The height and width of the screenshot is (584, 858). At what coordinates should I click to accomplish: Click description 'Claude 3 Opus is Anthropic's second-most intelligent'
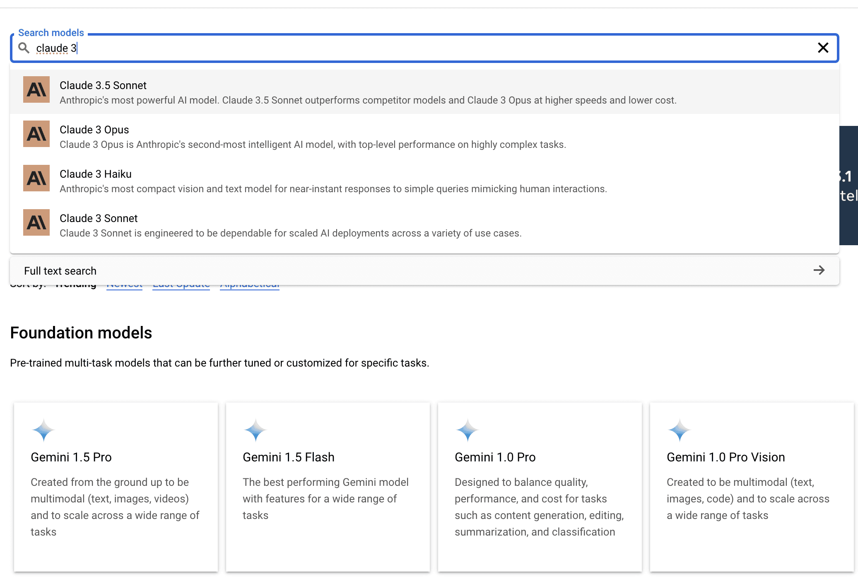313,145
